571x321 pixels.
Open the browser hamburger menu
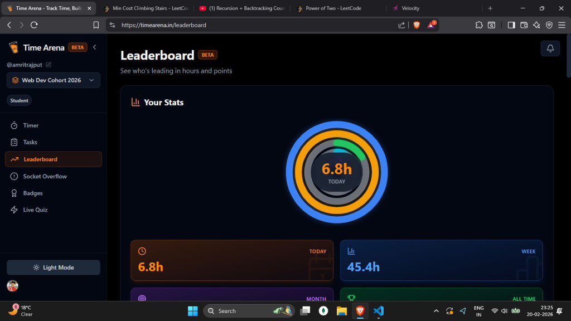[x=562, y=25]
